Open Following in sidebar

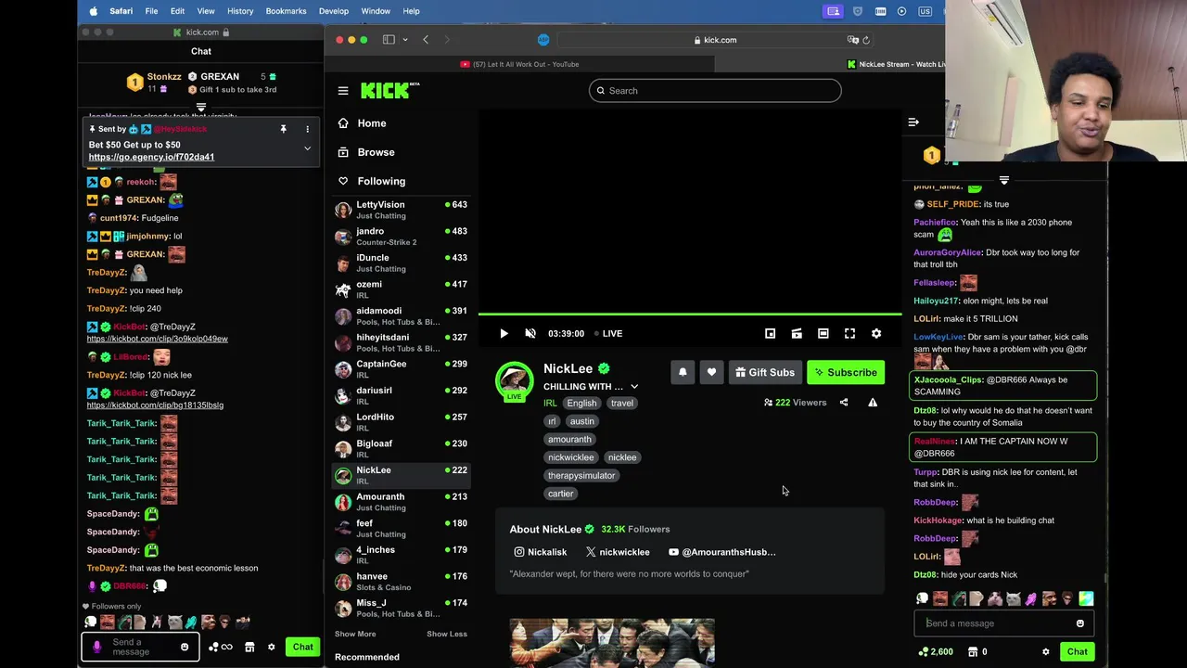[381, 181]
